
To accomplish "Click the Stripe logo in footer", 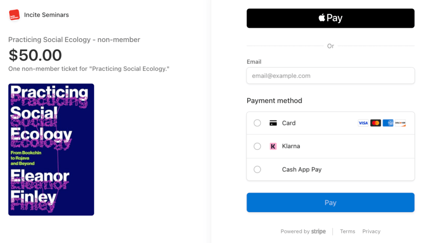I will [x=319, y=231].
